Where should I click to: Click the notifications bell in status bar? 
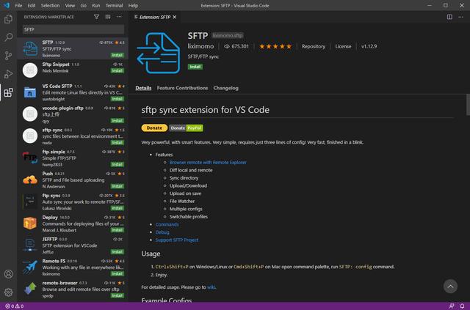pyautogui.click(x=462, y=306)
